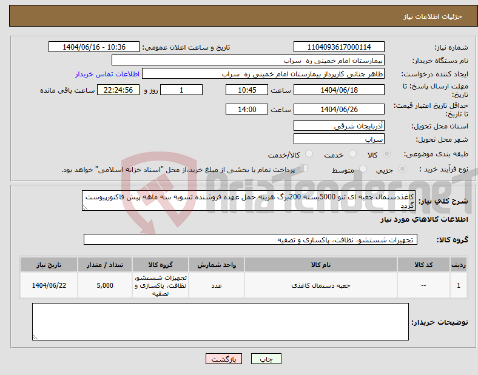This screenshot has height=375, width=478.
Task: Click the delivery province field آذربایجان شرقی
Action: tap(338, 125)
